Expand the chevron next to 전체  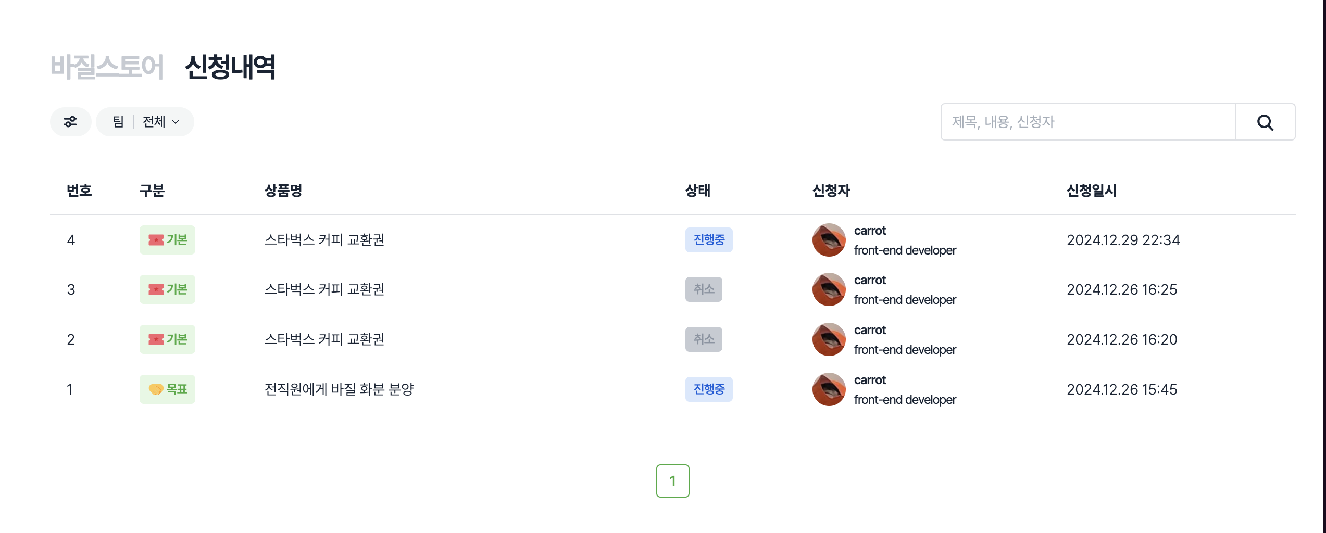click(x=176, y=122)
